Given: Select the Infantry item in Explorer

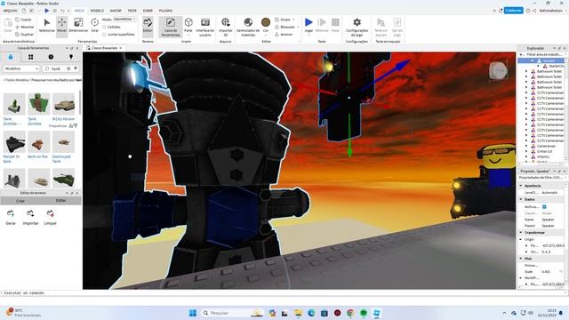Looking at the screenshot, I should (543, 156).
